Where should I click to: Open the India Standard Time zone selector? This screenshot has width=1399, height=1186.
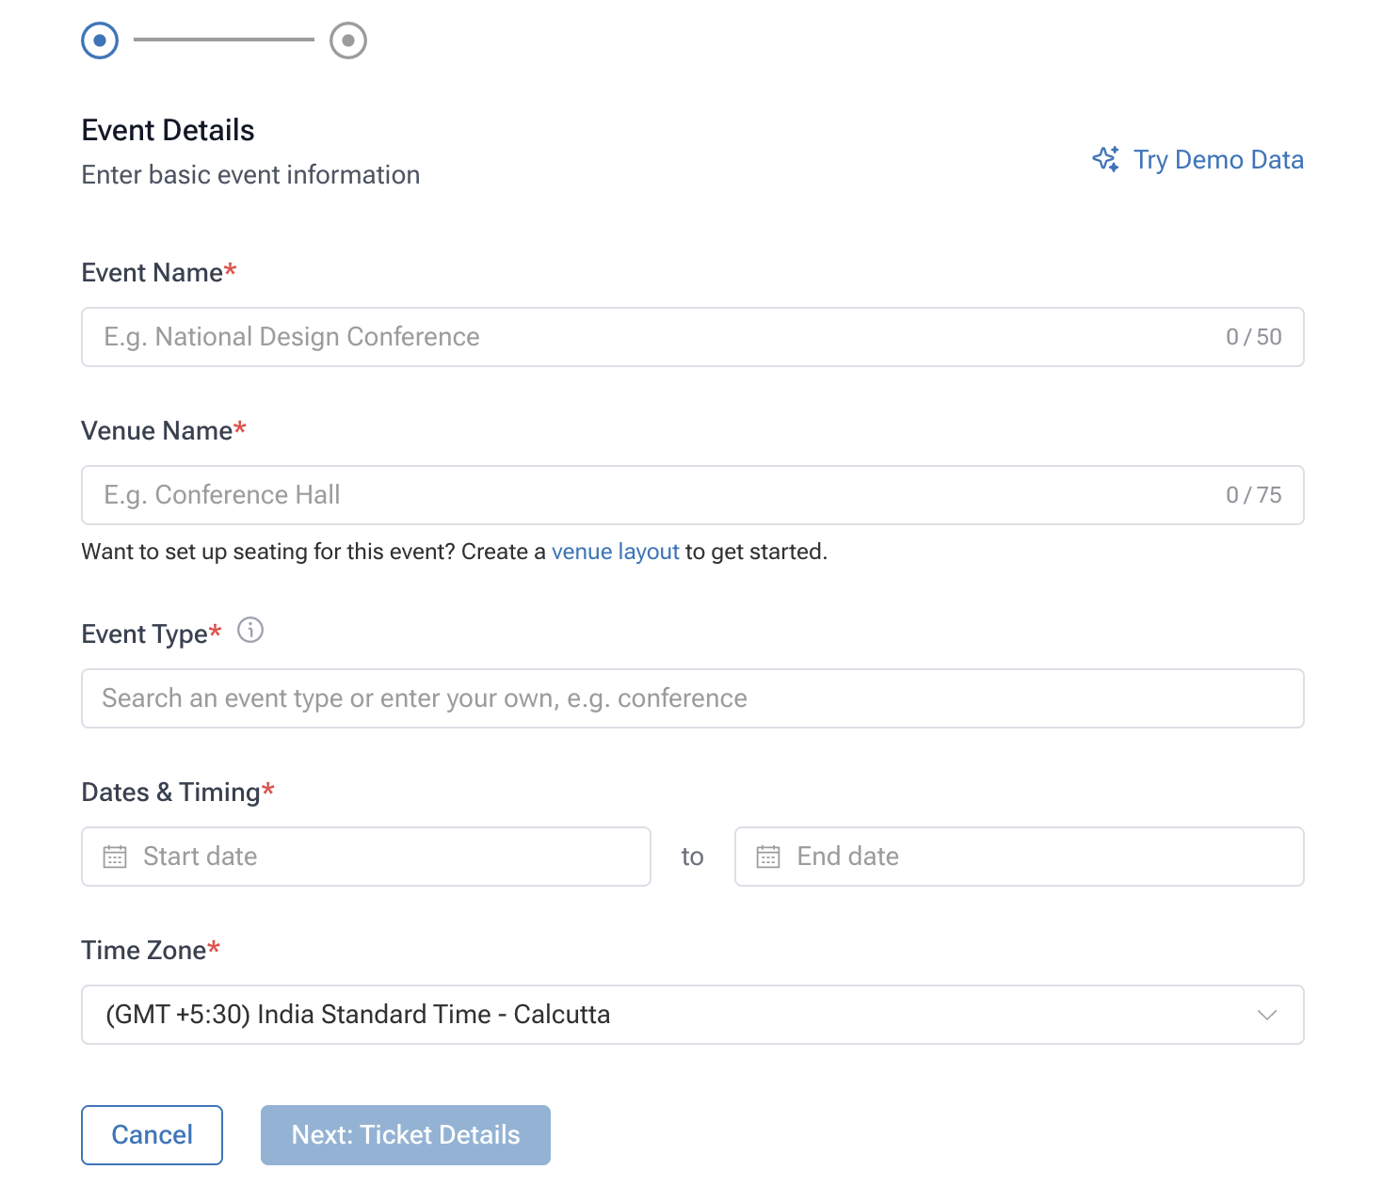click(x=693, y=1015)
